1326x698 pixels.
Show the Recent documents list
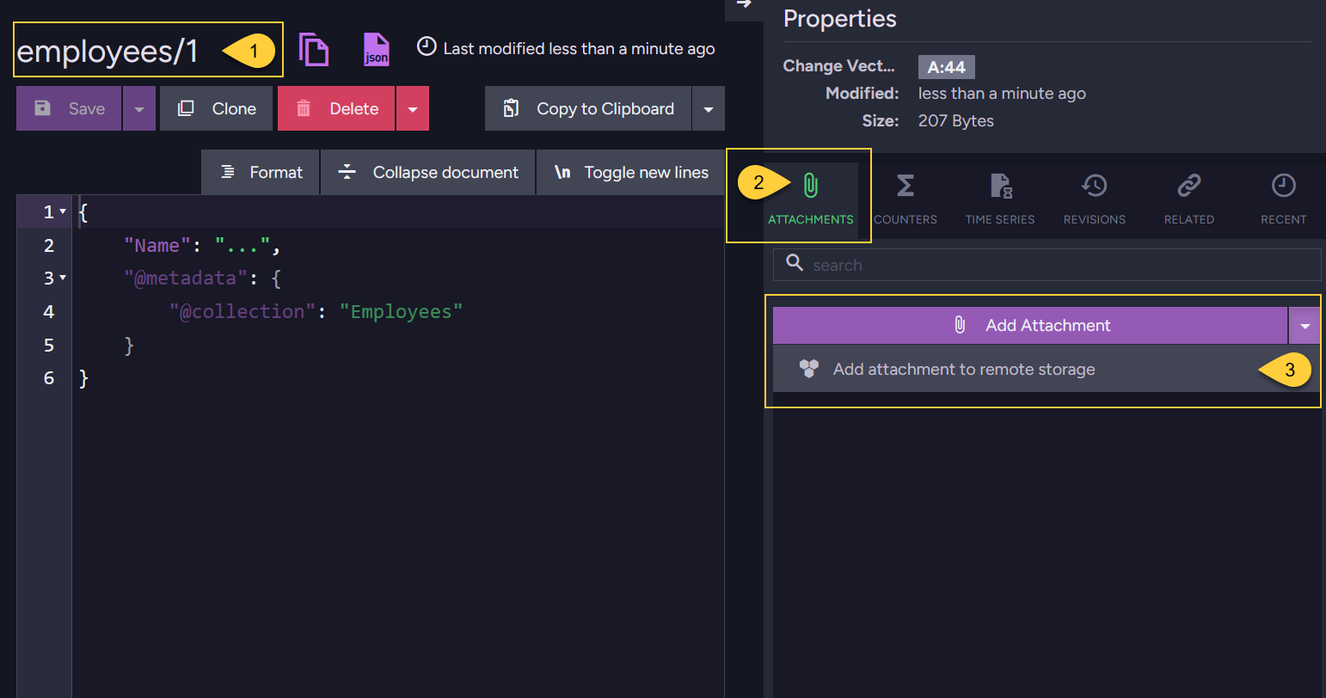(x=1283, y=198)
